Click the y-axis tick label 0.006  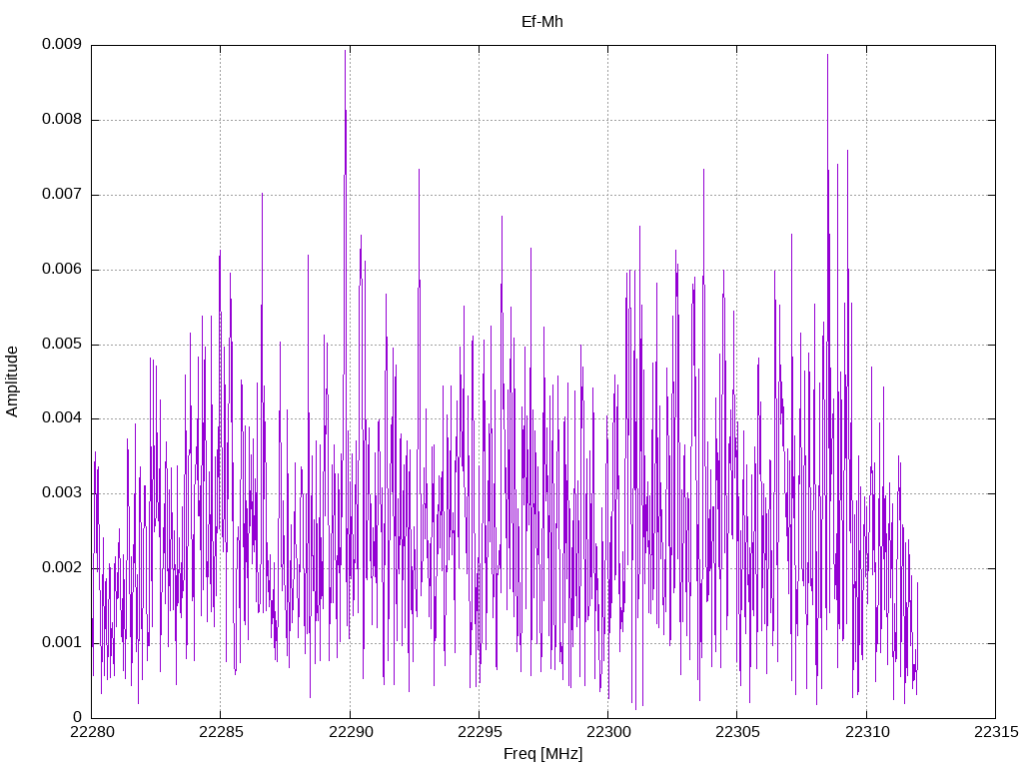pyautogui.click(x=62, y=270)
